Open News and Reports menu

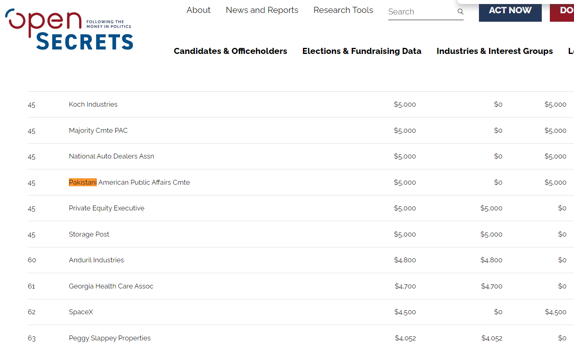point(262,10)
